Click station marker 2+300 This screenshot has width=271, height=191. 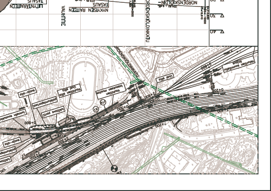(x=63, y=140)
